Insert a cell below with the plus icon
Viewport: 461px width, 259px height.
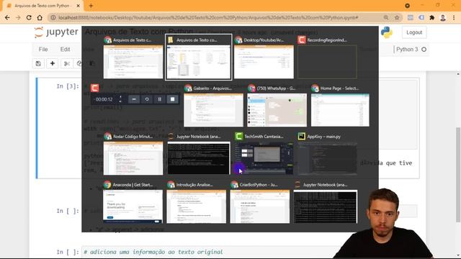(x=53, y=63)
